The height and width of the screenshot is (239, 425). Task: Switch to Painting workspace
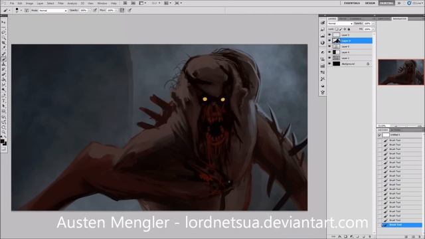[386, 3]
